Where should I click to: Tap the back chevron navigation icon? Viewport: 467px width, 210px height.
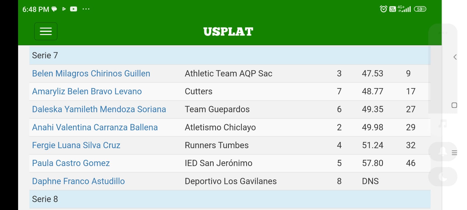tap(455, 57)
